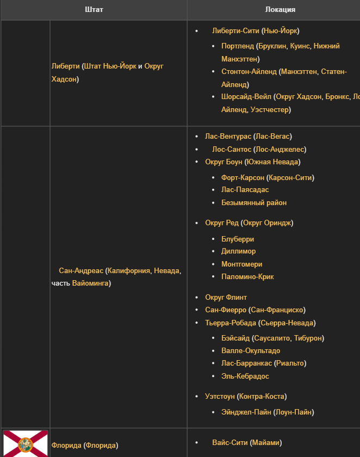The image size is (360, 457).
Task: Open the Вайс-Сити link
Action: (x=232, y=443)
